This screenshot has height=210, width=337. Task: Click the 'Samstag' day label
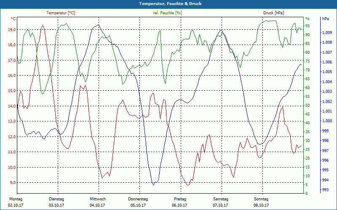coord(220,199)
